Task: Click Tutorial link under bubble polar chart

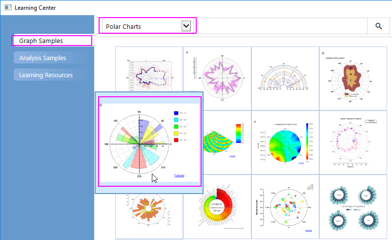Action: tap(309, 230)
